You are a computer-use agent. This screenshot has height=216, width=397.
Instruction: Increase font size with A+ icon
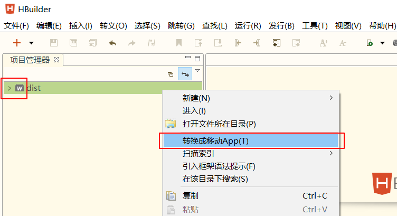324,43
